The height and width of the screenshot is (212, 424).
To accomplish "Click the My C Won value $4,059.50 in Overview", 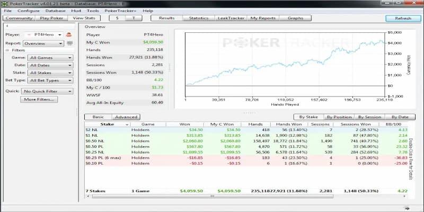I will click(153, 42).
